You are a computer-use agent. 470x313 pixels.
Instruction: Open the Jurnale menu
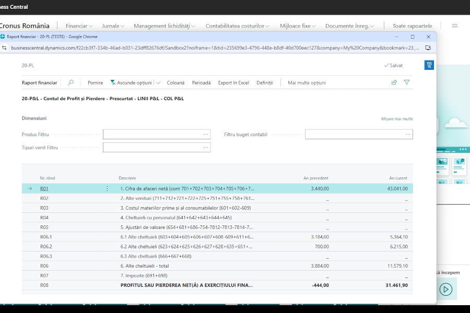112,25
